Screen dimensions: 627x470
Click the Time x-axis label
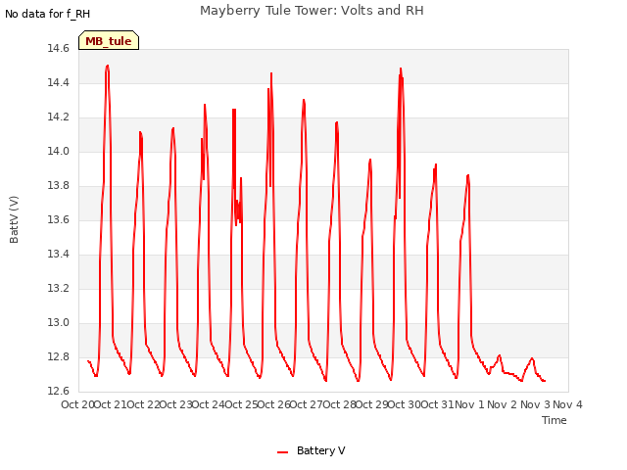(554, 420)
